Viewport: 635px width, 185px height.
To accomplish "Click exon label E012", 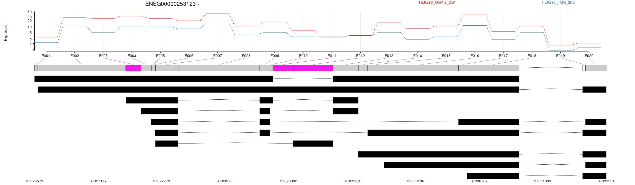I will tap(360, 56).
